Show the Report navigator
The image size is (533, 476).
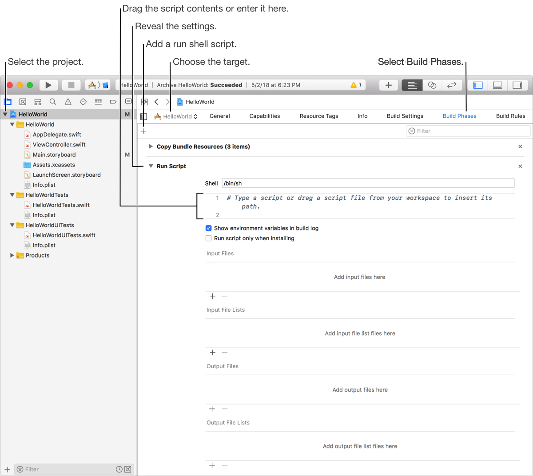128,102
